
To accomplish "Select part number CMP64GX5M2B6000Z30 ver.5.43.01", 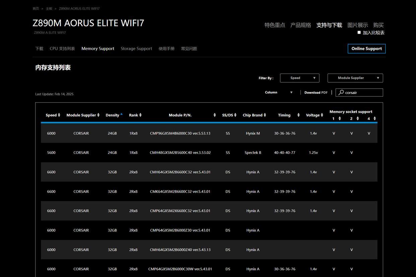I will point(180,230).
